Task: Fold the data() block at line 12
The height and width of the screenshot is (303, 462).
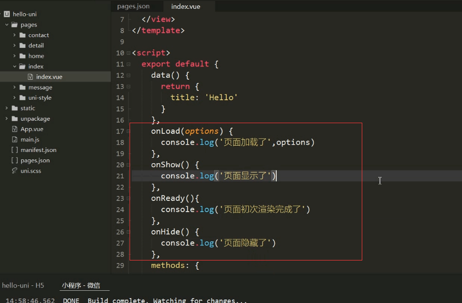Action: click(x=129, y=75)
